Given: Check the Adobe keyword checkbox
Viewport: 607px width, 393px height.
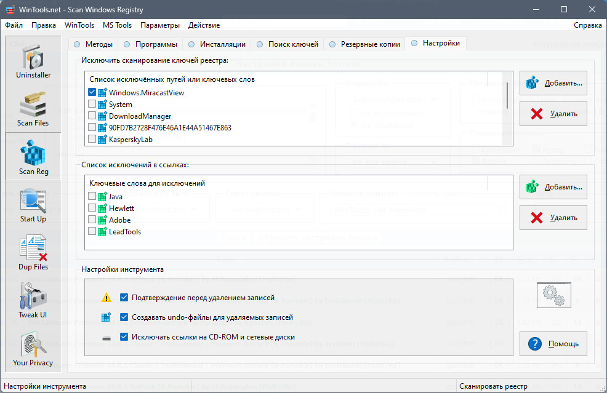Looking at the screenshot, I should coord(92,219).
